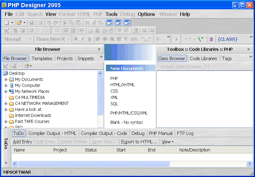Click the Find binoculars icon
This screenshot has height=177, width=255.
click(87, 23)
